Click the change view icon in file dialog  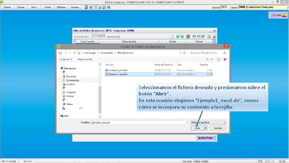point(208,59)
